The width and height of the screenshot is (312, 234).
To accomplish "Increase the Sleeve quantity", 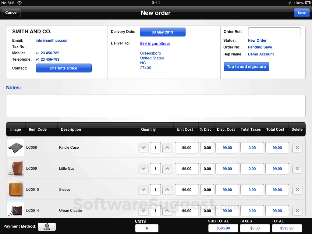I will 167,190.
